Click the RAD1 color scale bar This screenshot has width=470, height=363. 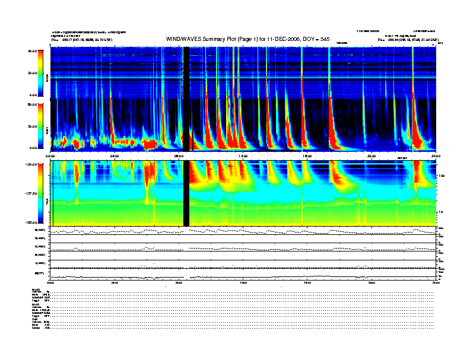pyautogui.click(x=40, y=126)
